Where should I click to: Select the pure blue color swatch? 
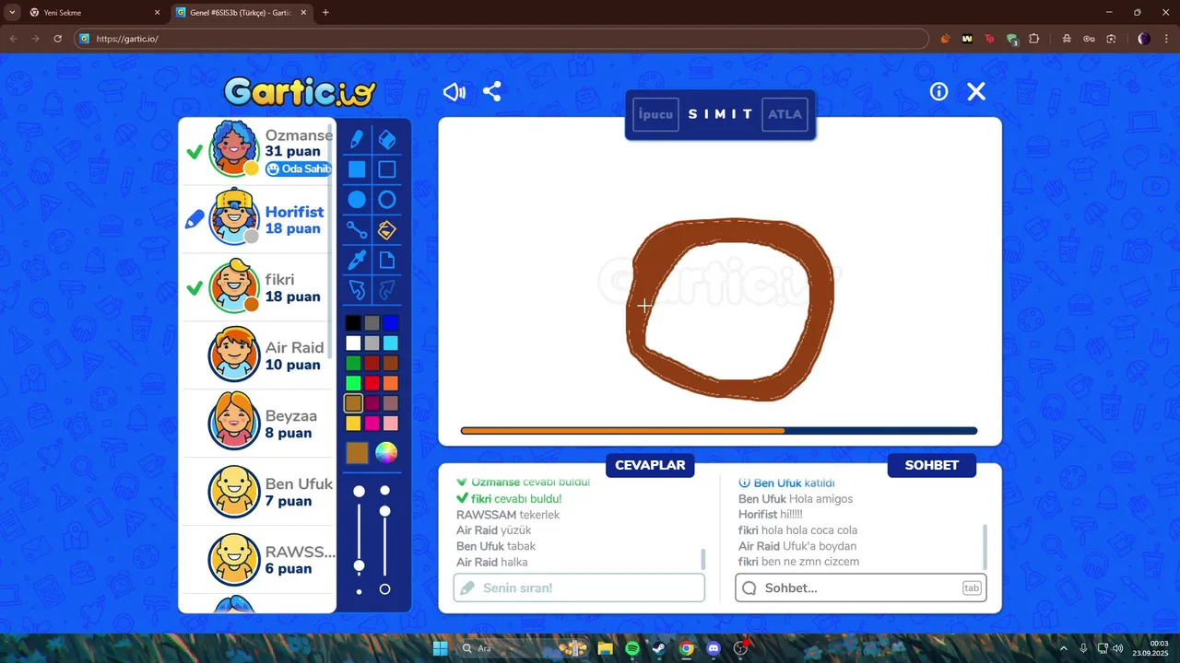[391, 323]
